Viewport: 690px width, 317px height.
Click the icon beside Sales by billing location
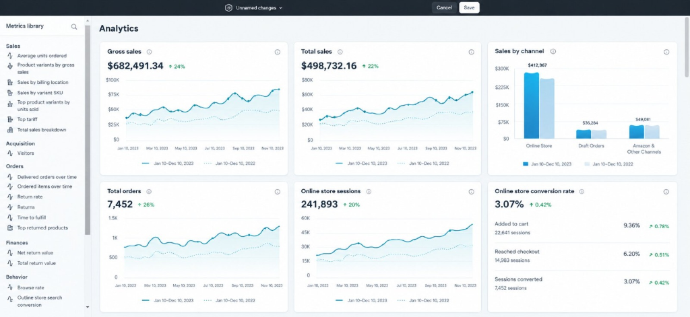10,82
